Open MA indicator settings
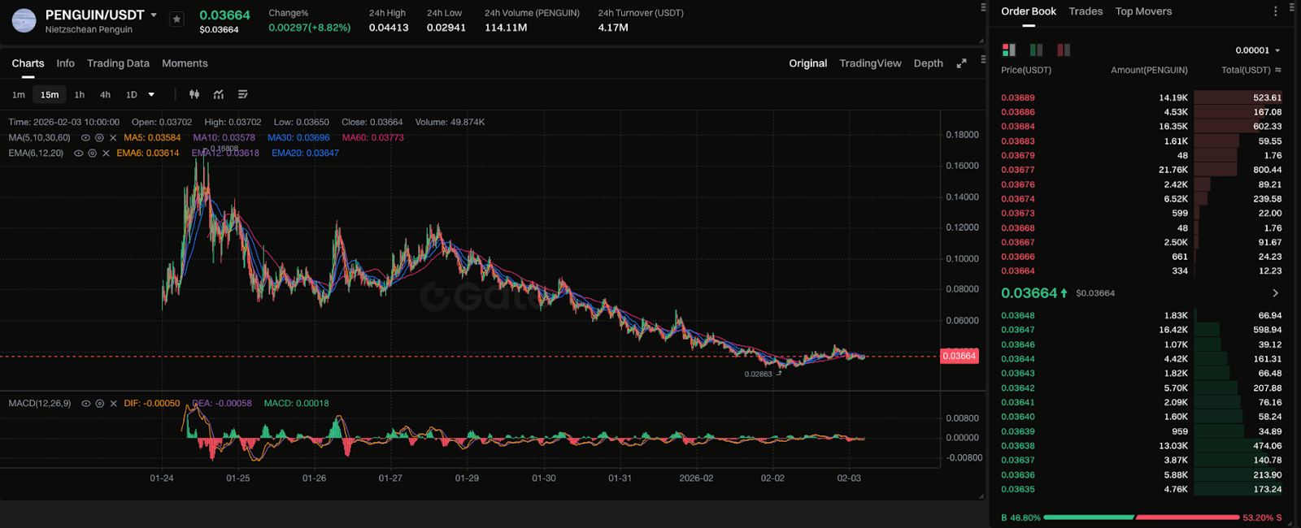This screenshot has height=528, width=1301. pos(99,138)
